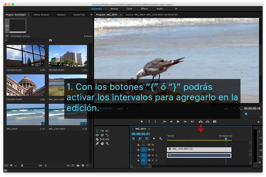Toggle V1 track output eye
This screenshot has width=266, height=177.
pyautogui.click(x=153, y=150)
